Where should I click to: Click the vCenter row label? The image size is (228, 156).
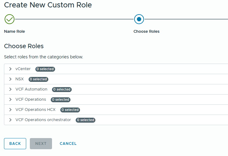[x=23, y=69]
